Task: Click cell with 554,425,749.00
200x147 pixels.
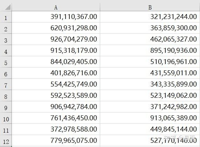Action: 56,84
